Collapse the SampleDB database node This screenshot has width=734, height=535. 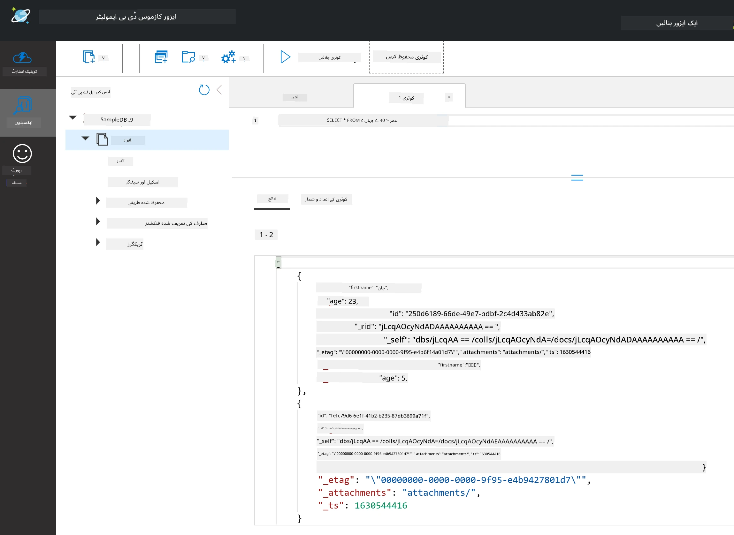[73, 117]
